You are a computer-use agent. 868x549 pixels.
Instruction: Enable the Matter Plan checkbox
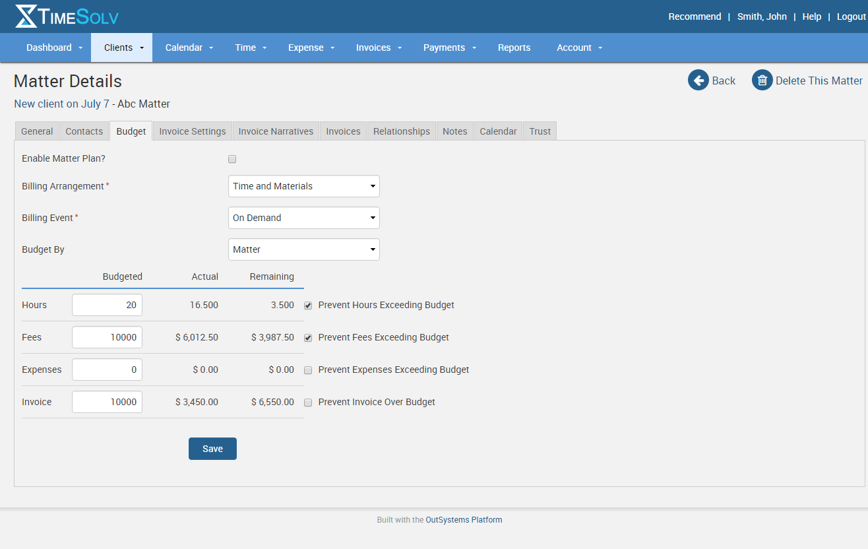(232, 159)
